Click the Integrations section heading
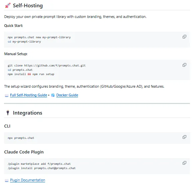The width and height of the screenshot is (195, 185). [x=28, y=113]
